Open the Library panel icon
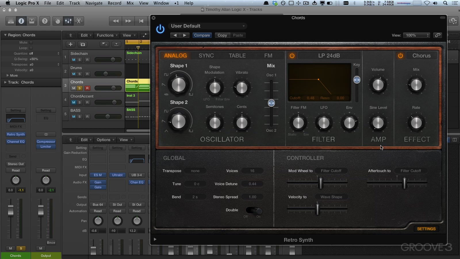Screen dimensions: 460x259 click(x=11, y=21)
